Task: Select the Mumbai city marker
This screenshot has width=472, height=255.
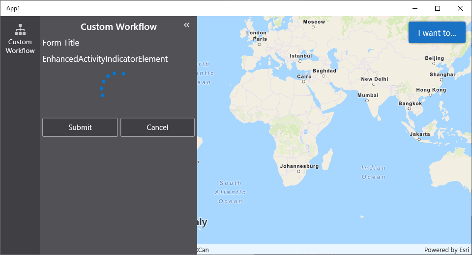Action: pyautogui.click(x=367, y=101)
